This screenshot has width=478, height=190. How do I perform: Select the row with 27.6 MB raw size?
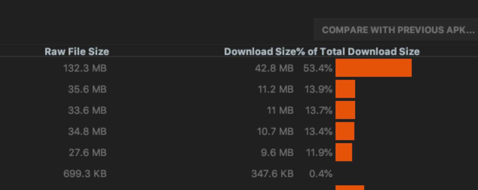239,152
